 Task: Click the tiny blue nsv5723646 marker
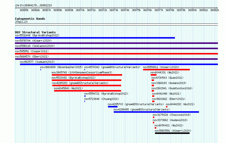[85, 101]
